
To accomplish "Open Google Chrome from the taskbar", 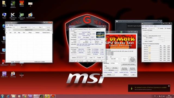I will [x=25, y=96].
